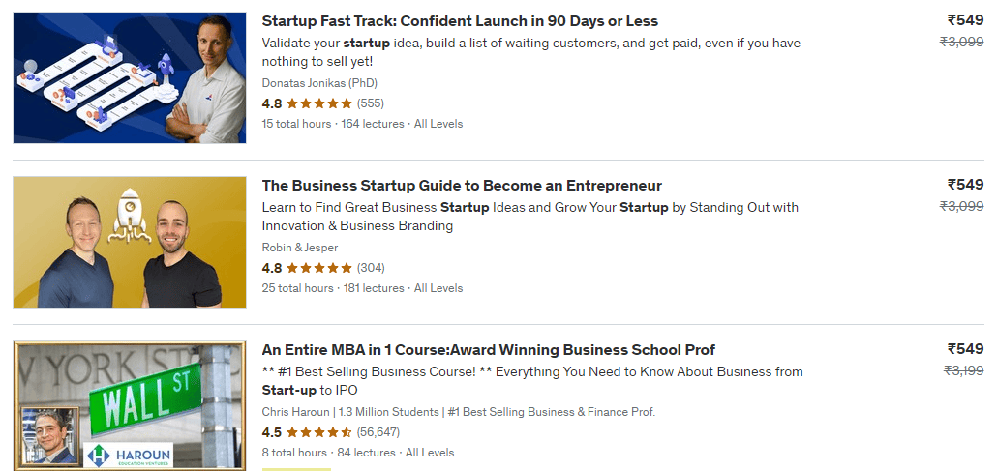
Task: Click the star rating for Startup Fast Track
Action: tap(319, 103)
